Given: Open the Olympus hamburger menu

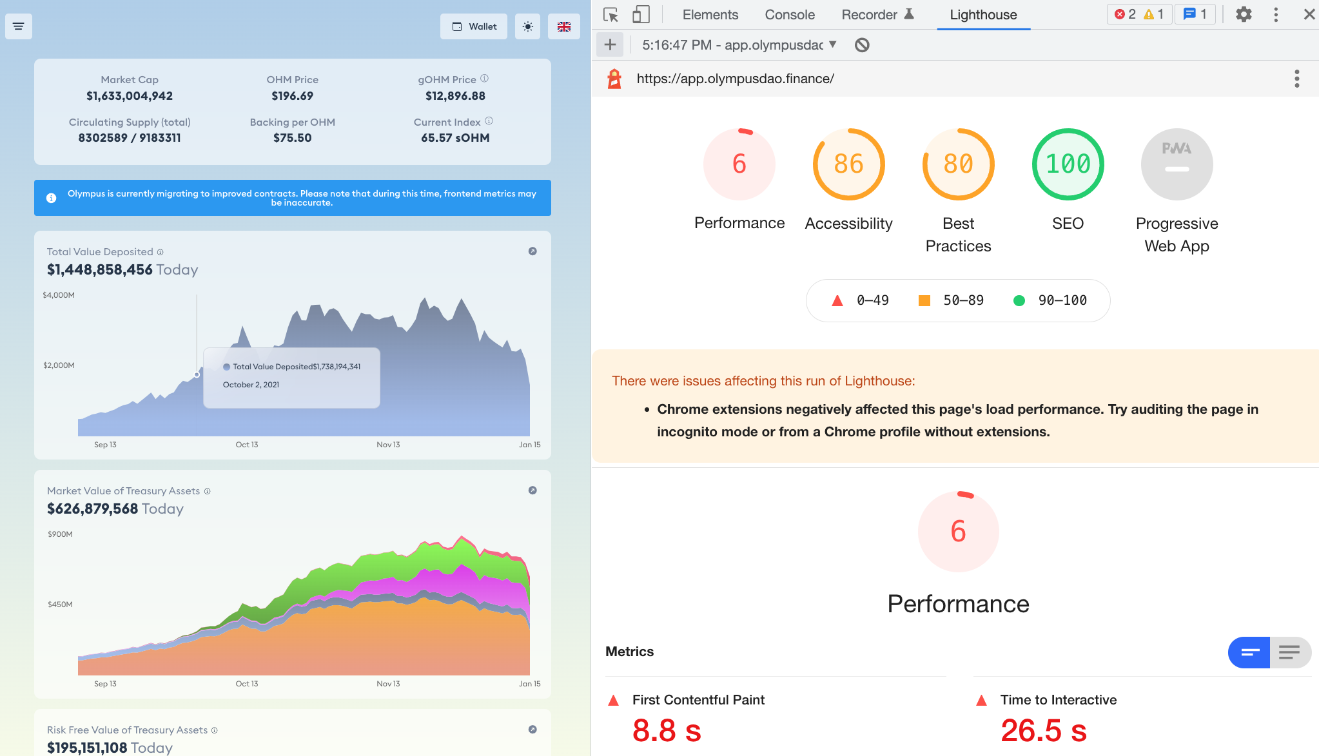Looking at the screenshot, I should 18,26.
